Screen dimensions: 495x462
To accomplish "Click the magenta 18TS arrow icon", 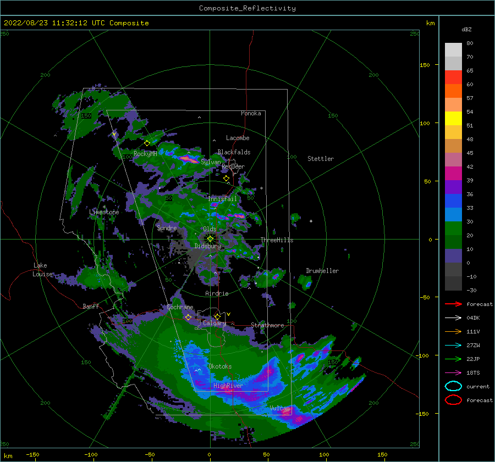I will point(453,373).
